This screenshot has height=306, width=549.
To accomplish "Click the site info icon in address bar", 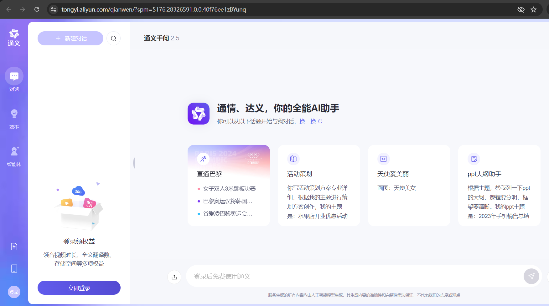I will coord(54,9).
